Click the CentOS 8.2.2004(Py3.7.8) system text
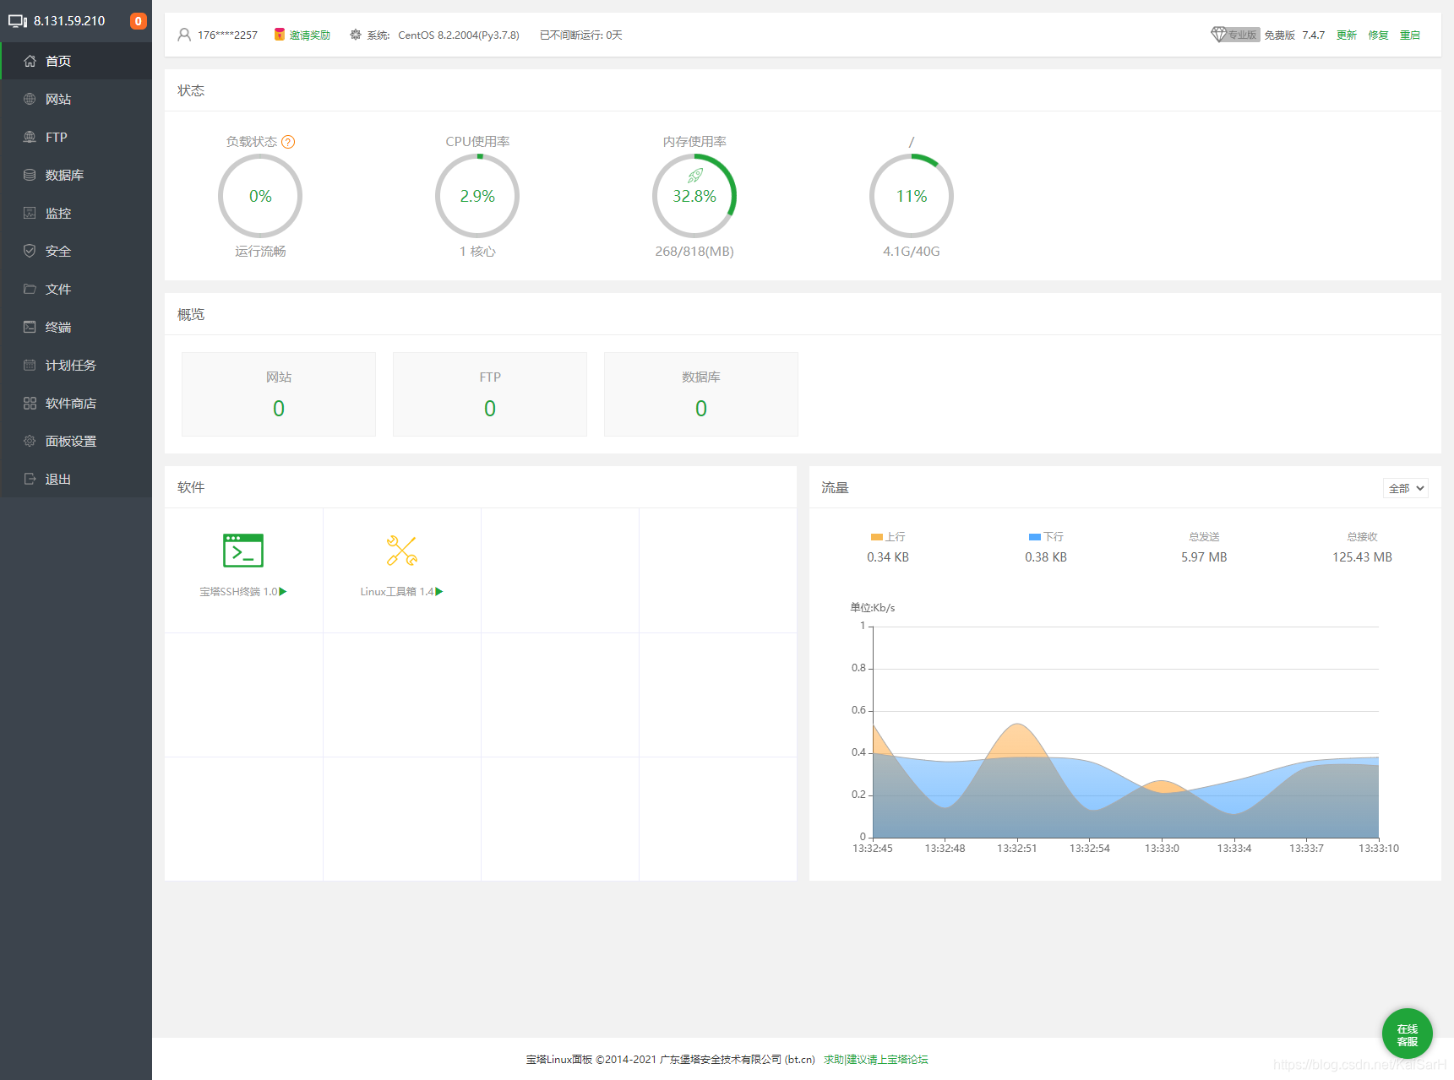 pos(459,35)
